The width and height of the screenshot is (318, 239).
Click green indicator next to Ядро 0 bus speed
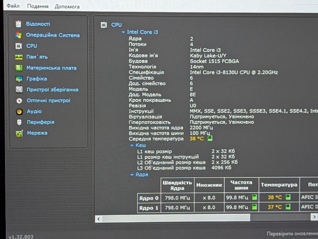coord(254,197)
